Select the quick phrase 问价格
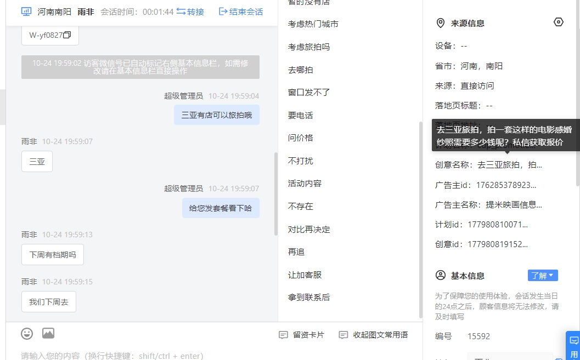 (x=300, y=138)
